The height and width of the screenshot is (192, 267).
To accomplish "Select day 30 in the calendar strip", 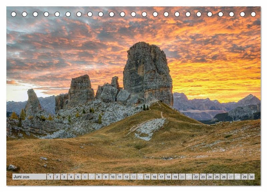I will pyautogui.click(x=252, y=177).
